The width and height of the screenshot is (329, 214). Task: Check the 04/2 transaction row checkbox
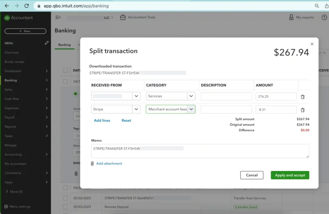click(x=66, y=188)
